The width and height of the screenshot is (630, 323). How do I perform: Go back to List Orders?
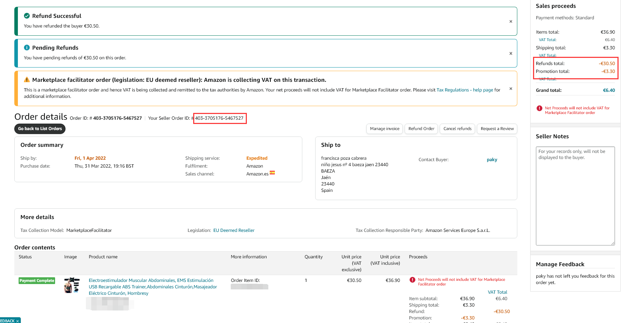[40, 129]
